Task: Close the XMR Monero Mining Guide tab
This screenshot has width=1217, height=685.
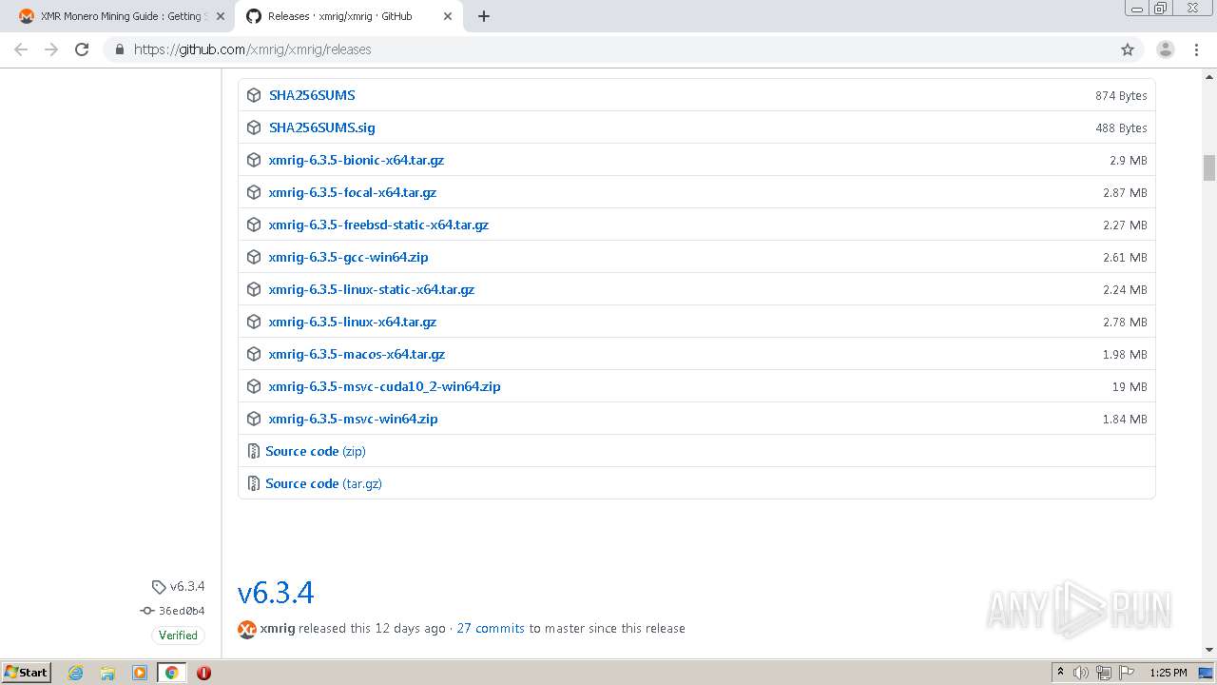Action: coord(221,16)
